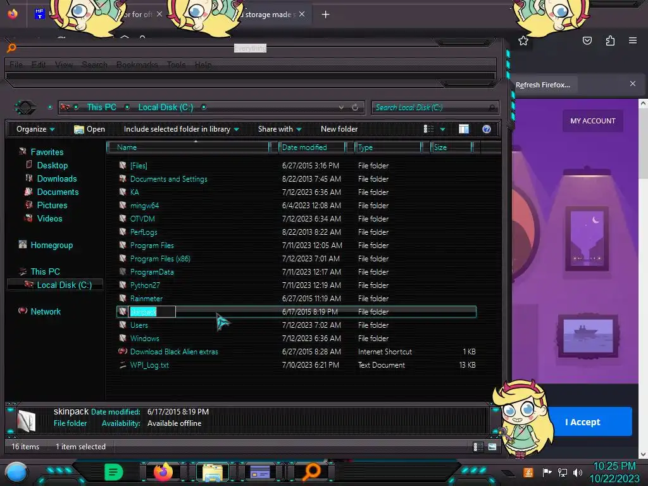648x486 pixels.
Task: Open Firefox Pocket save icon
Action: pyautogui.click(x=587, y=40)
